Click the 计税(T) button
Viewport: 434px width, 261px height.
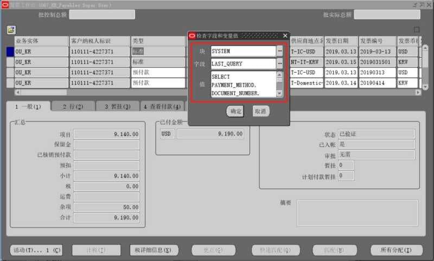(97, 250)
